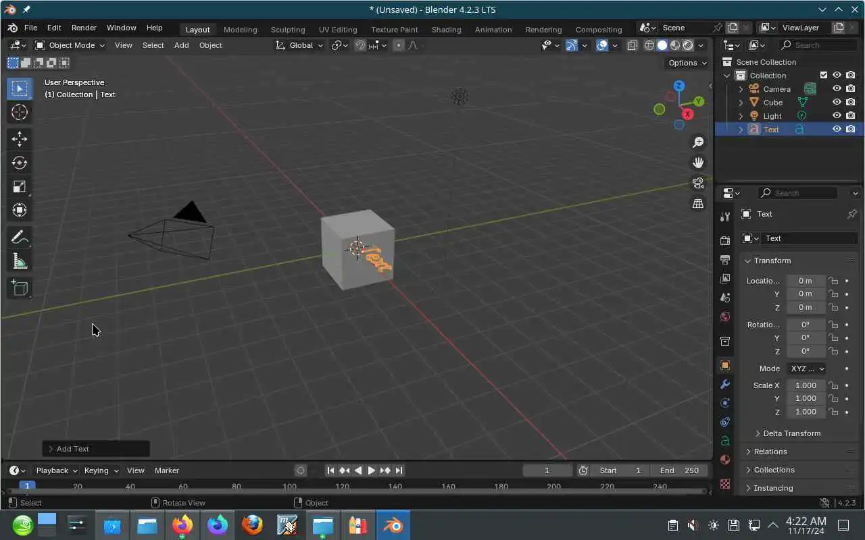
Task: Switch to the Sculpting workspace tab
Action: (x=288, y=29)
